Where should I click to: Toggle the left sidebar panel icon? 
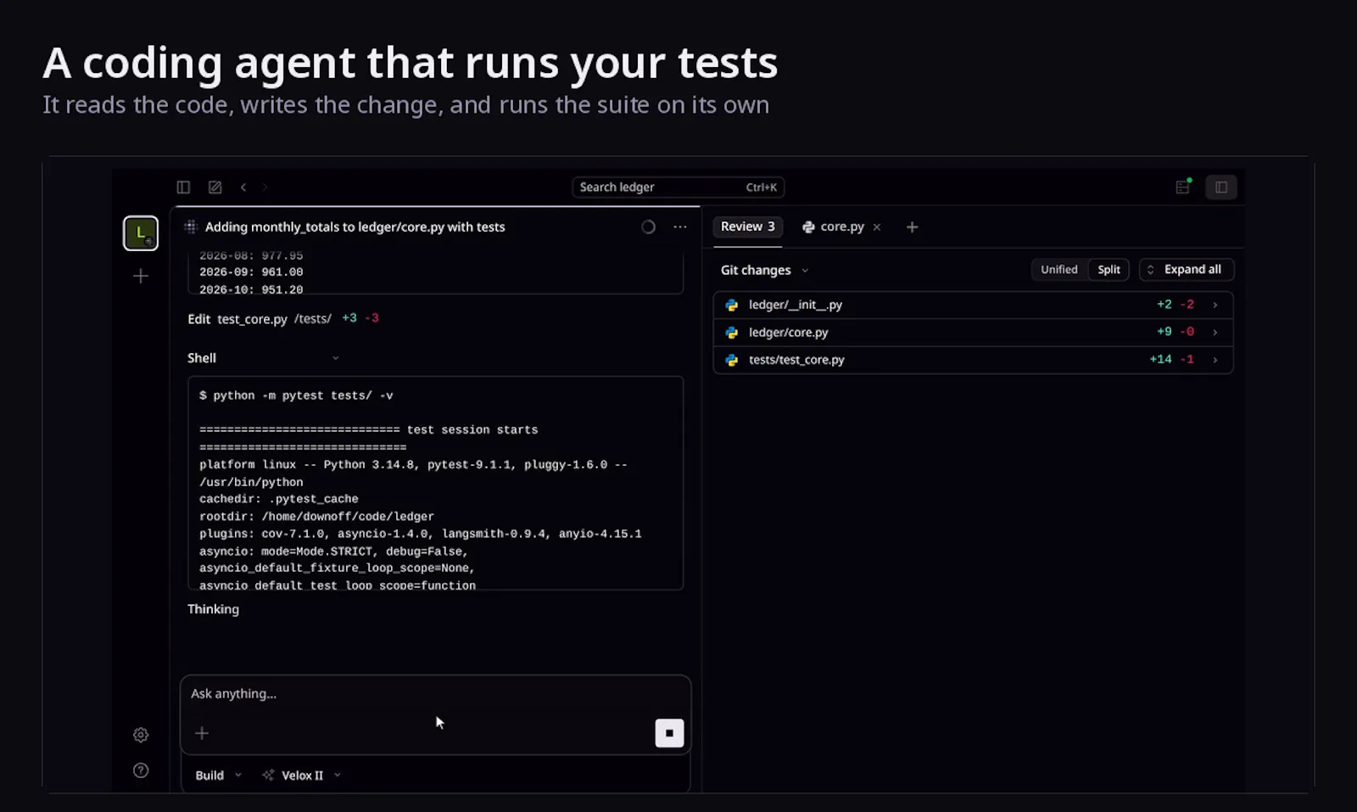point(183,188)
